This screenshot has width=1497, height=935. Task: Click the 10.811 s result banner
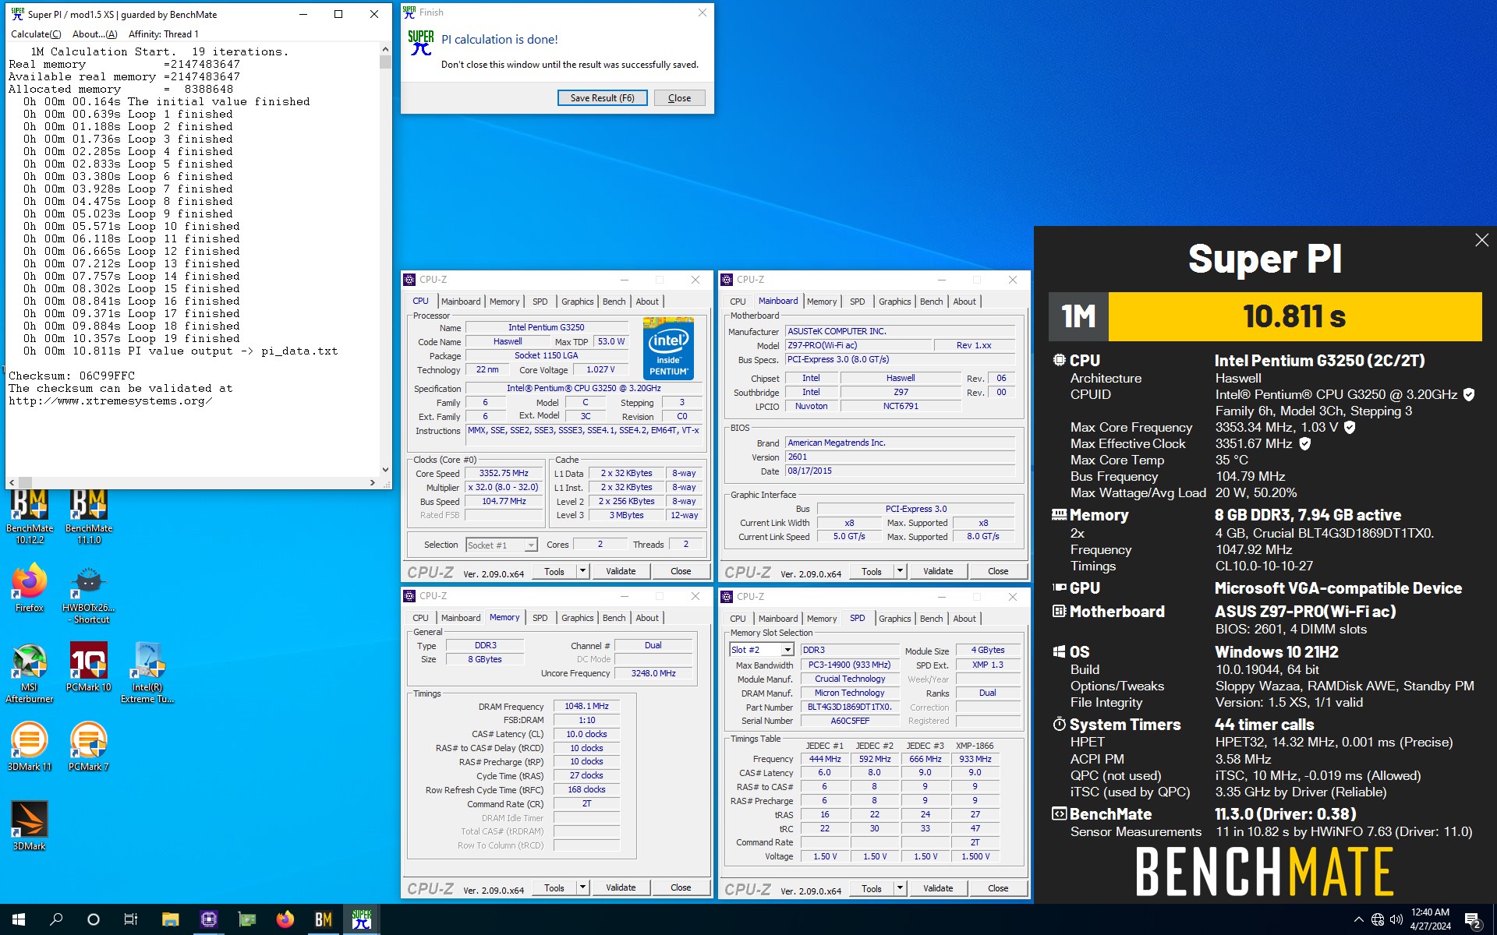[1294, 316]
